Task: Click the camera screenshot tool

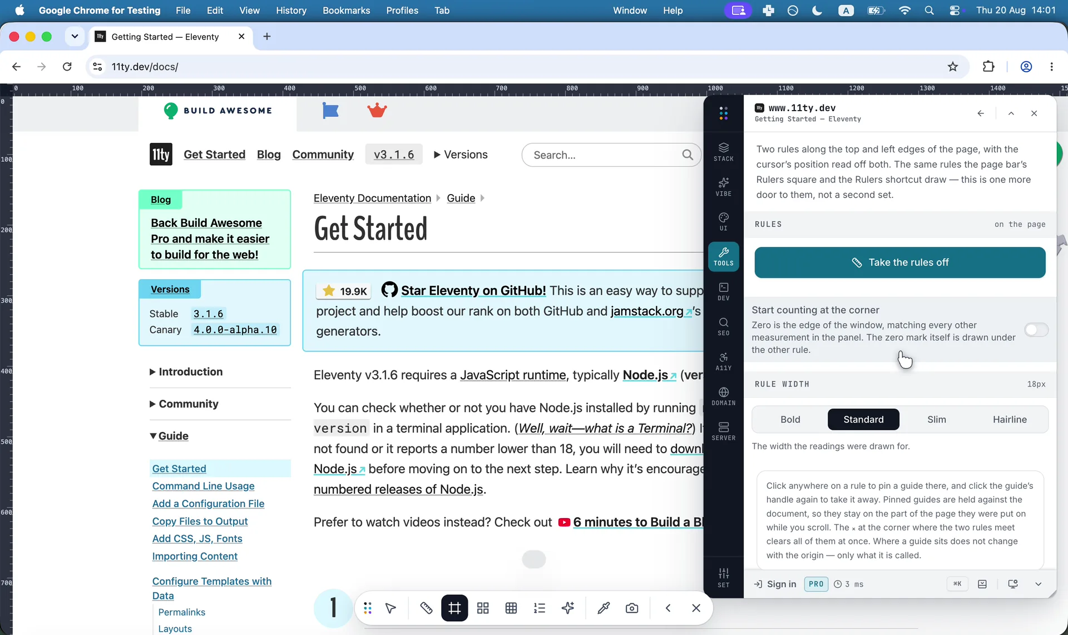Action: [x=632, y=608]
